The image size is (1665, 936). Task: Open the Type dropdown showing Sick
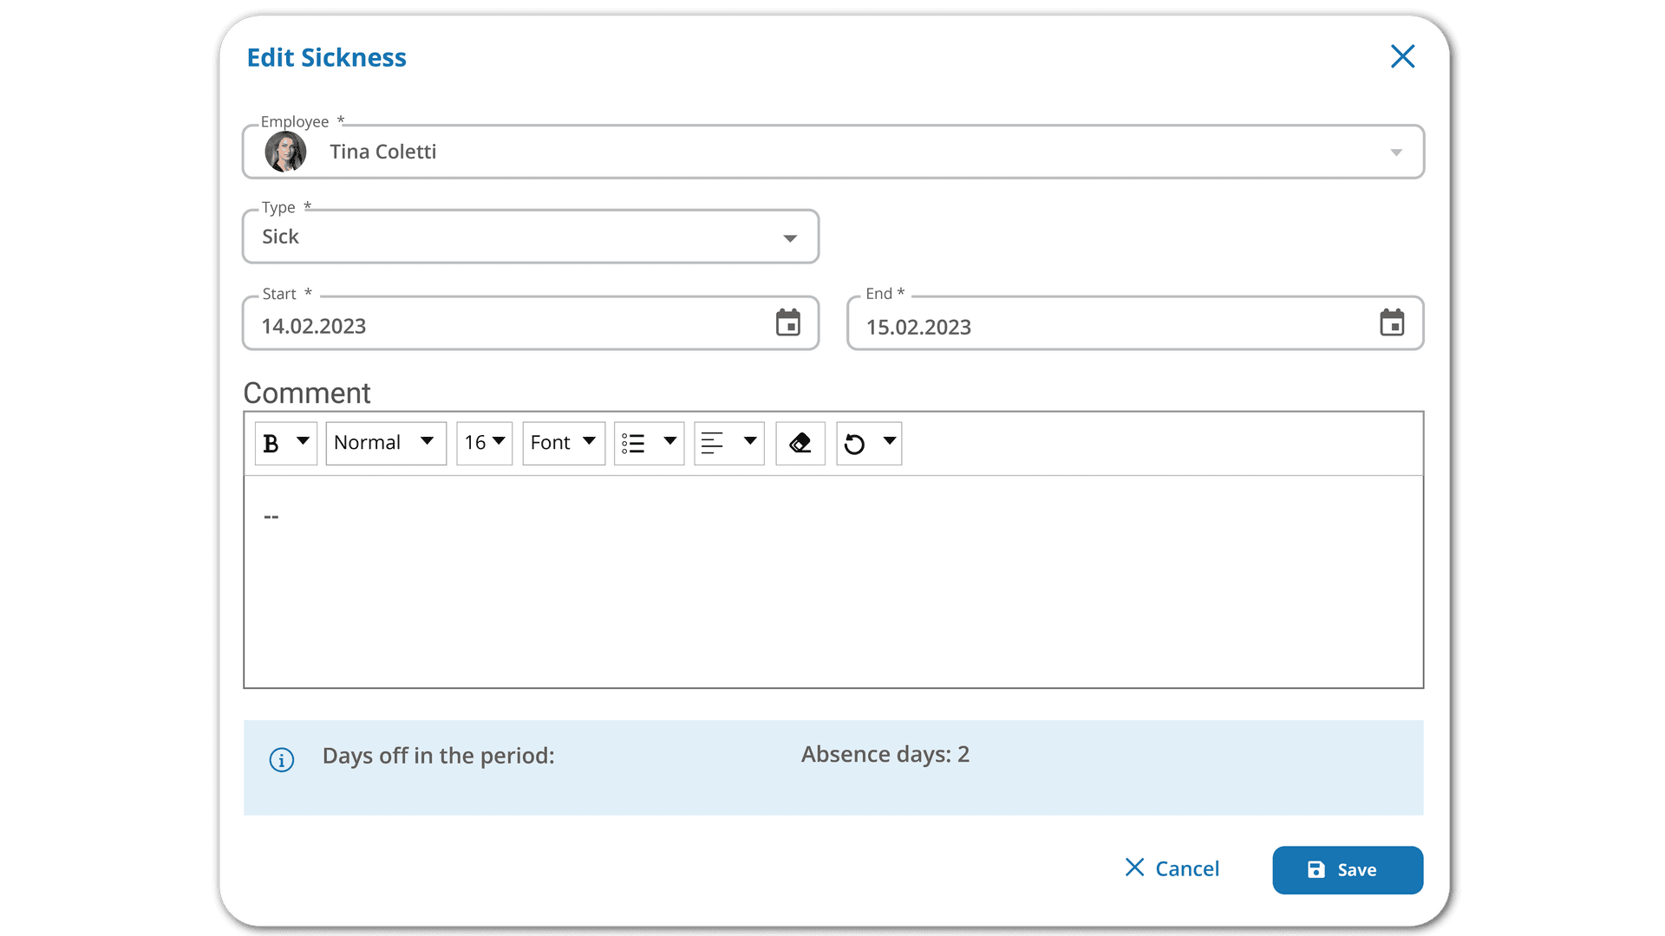pyautogui.click(x=531, y=237)
